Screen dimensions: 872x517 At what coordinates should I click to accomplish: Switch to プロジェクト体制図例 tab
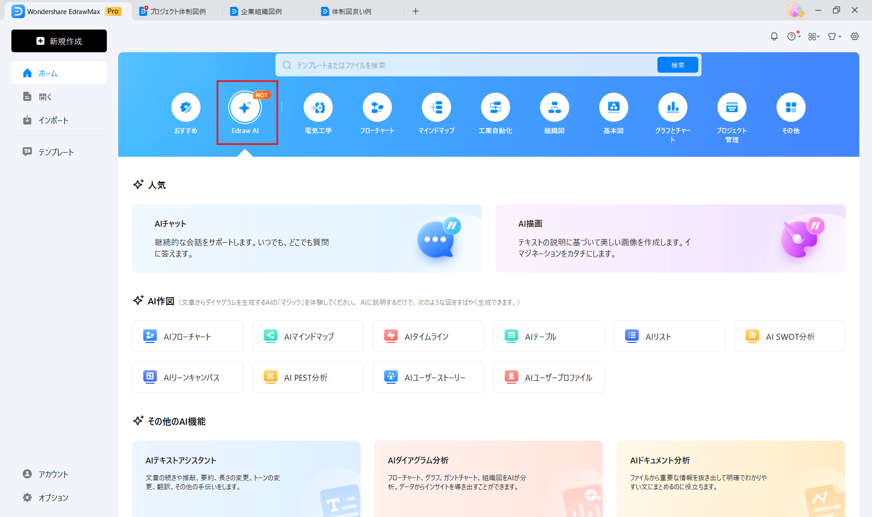(x=177, y=11)
